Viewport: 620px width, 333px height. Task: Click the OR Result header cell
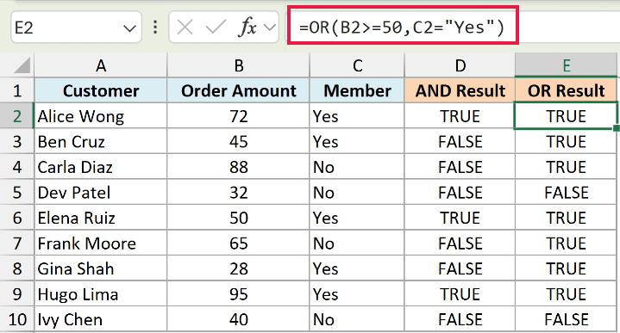pos(567,90)
